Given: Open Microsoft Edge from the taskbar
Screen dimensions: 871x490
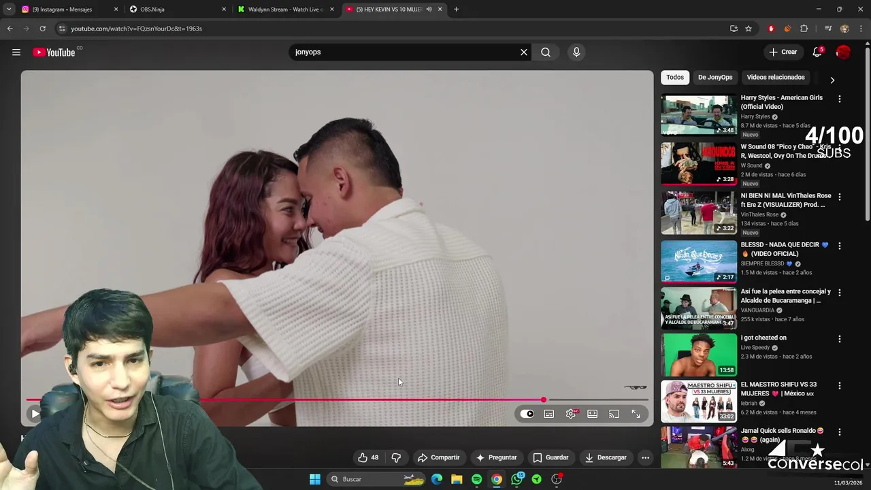Looking at the screenshot, I should pos(437,479).
